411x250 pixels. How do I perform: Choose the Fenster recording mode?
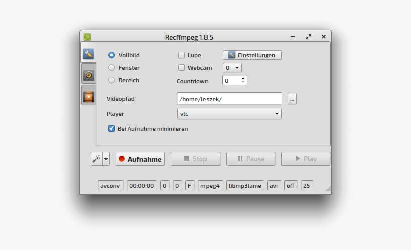point(111,67)
